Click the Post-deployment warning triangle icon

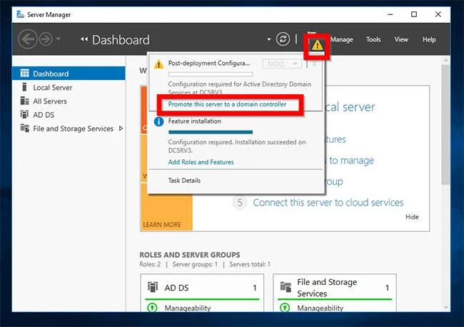pos(159,64)
